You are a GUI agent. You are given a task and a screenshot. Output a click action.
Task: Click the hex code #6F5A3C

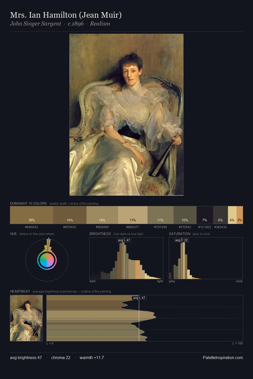click(x=70, y=227)
